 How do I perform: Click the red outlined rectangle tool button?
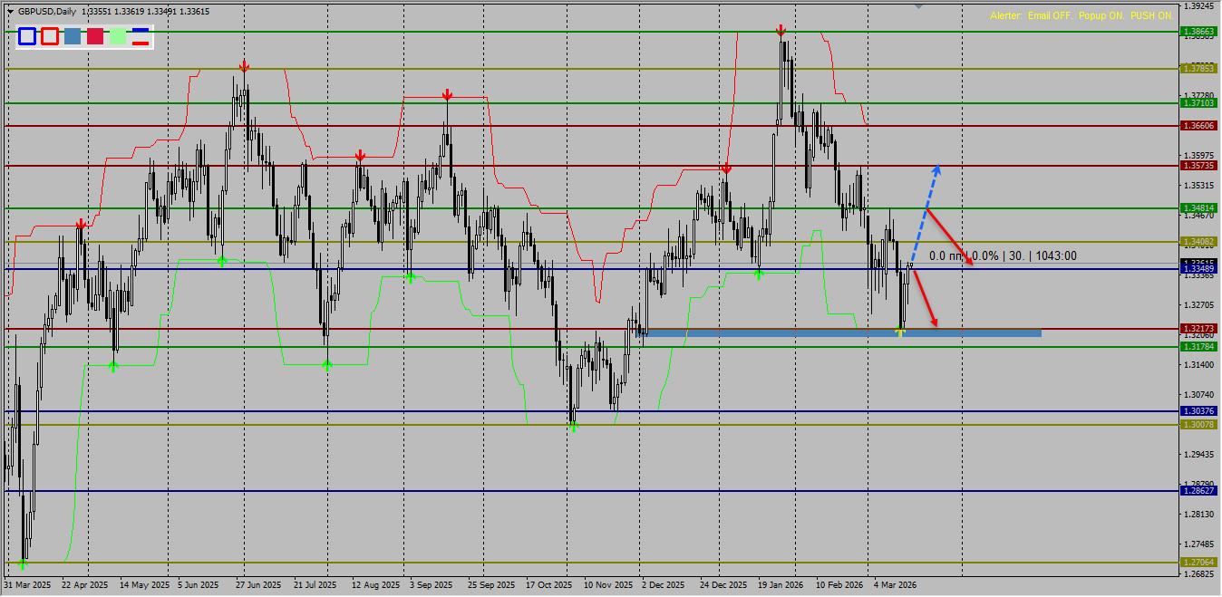[x=50, y=36]
